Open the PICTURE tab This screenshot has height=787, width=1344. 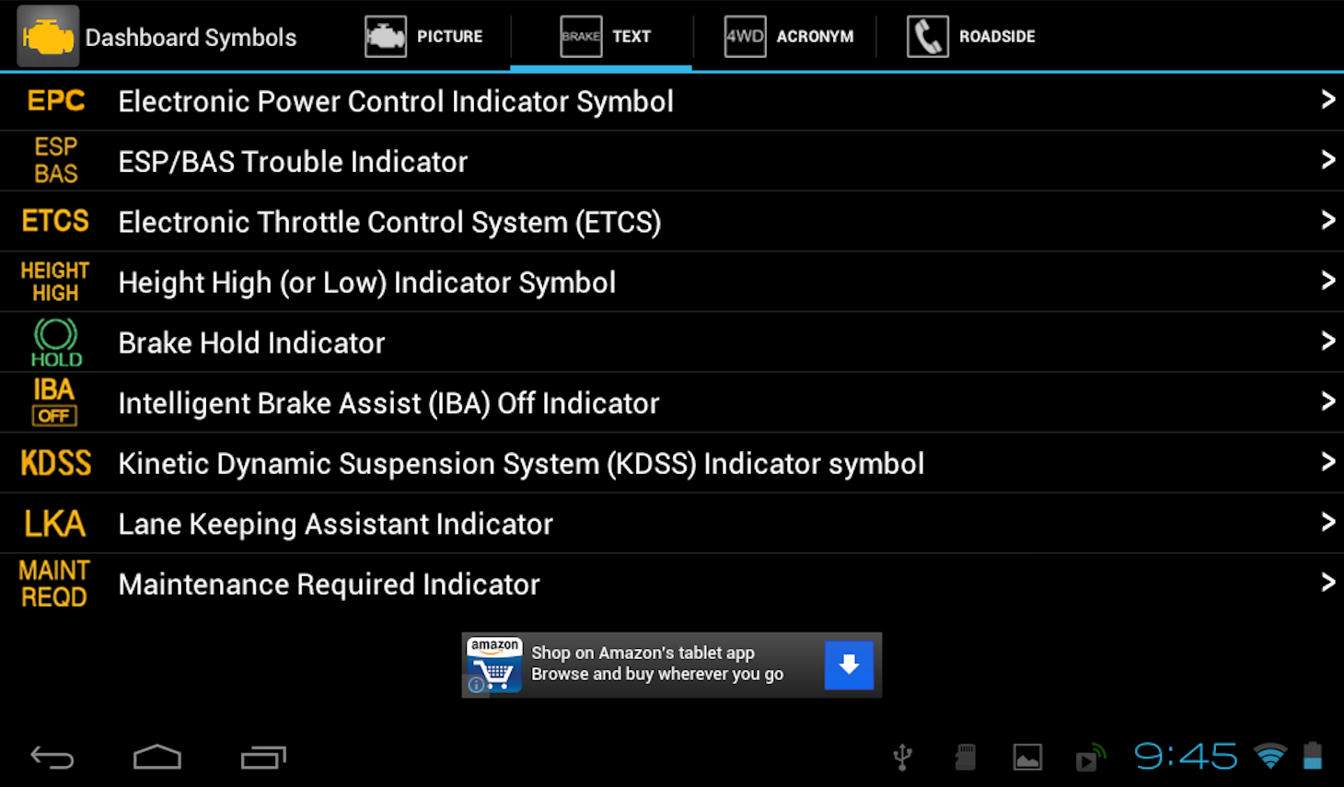(423, 37)
